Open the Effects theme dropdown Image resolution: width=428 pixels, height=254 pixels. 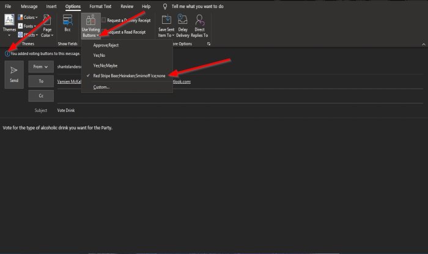tap(28, 35)
